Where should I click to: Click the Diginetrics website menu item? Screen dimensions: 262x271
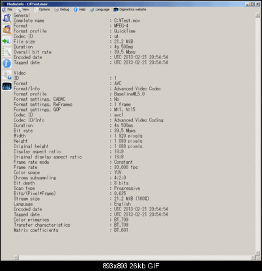pyautogui.click(x=130, y=10)
